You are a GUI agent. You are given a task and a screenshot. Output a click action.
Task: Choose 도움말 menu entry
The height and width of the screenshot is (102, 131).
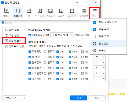[108, 50]
